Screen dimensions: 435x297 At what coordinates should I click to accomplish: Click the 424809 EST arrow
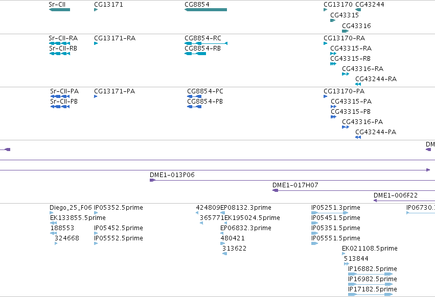click(x=197, y=213)
